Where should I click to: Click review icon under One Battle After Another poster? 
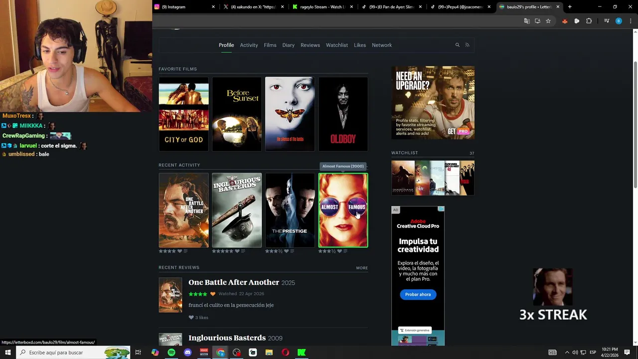pos(185,251)
